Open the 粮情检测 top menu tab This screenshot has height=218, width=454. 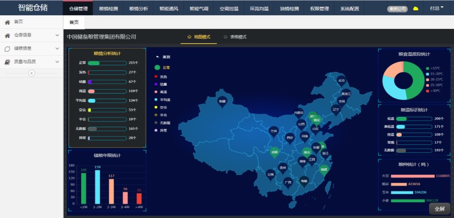(108, 9)
